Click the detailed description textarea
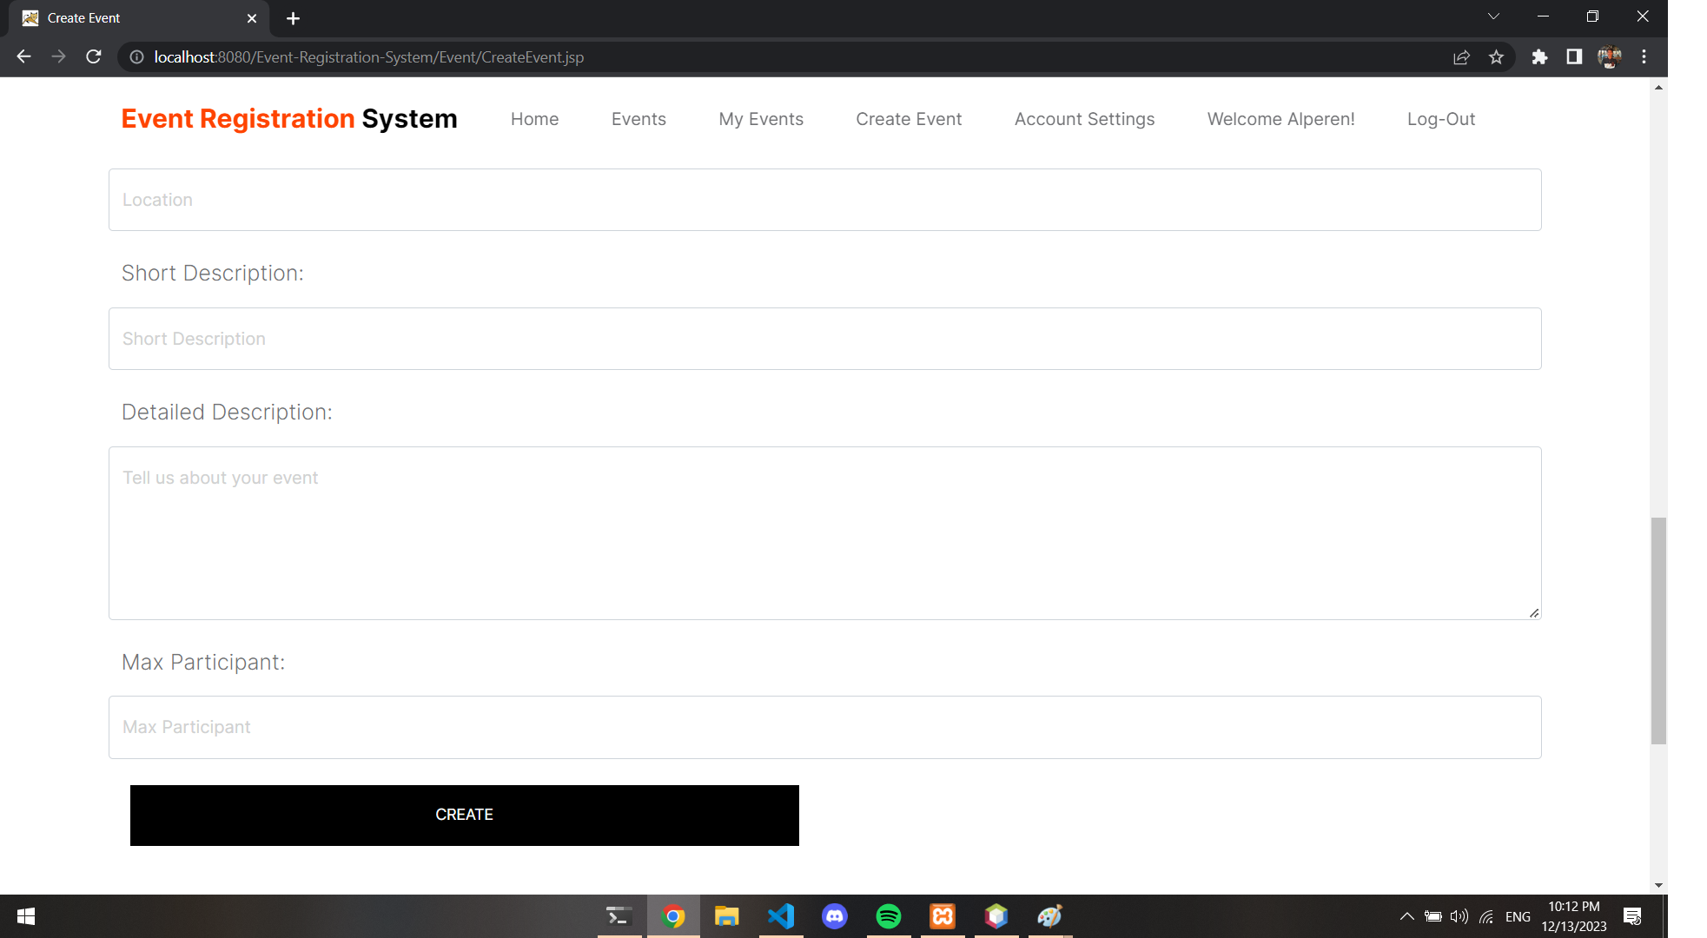1707x938 pixels. [x=824, y=532]
